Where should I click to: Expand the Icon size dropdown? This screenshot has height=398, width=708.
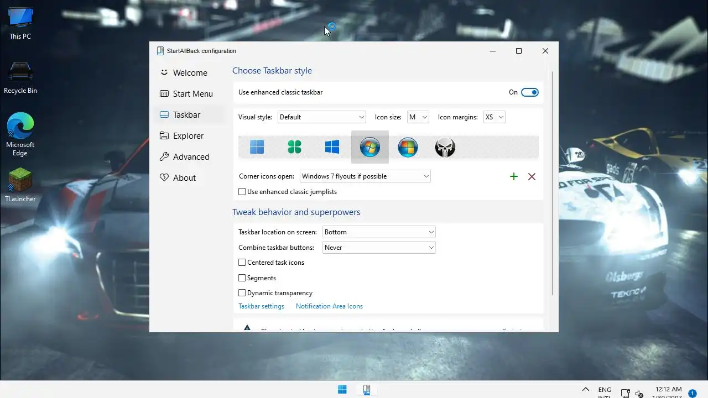tap(418, 117)
